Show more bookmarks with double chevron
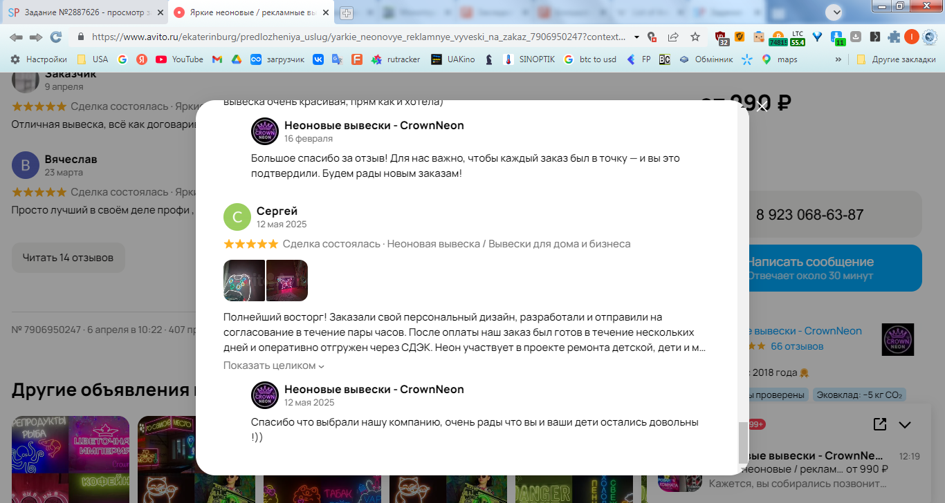 [838, 59]
